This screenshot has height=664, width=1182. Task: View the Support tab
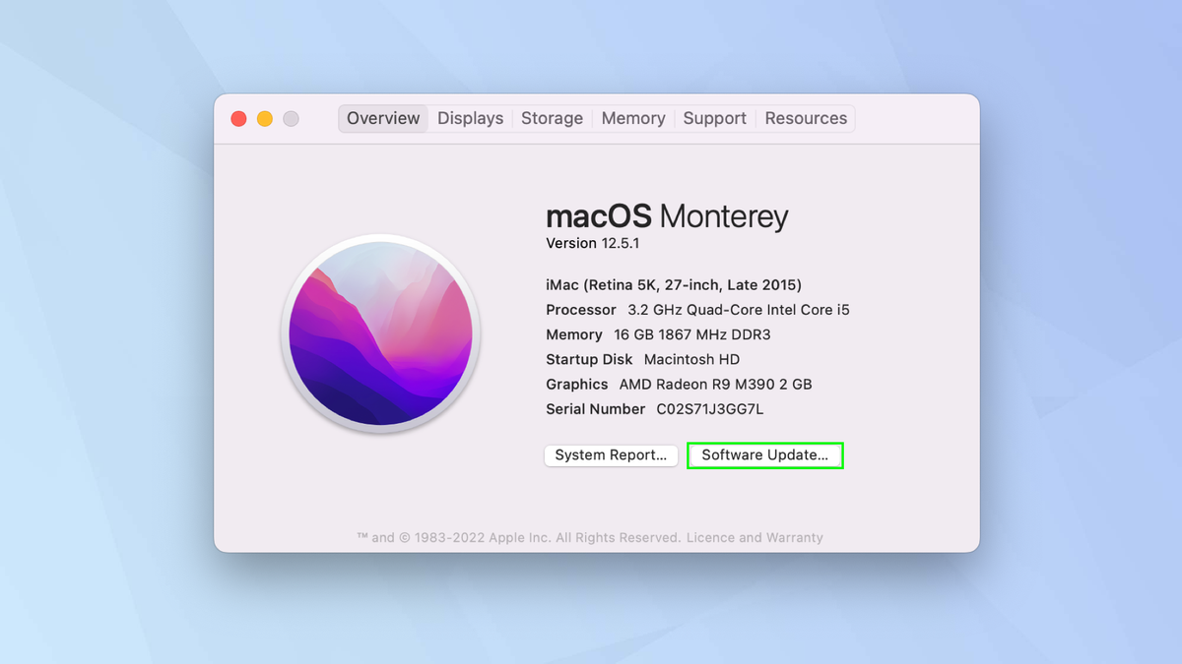click(x=714, y=118)
